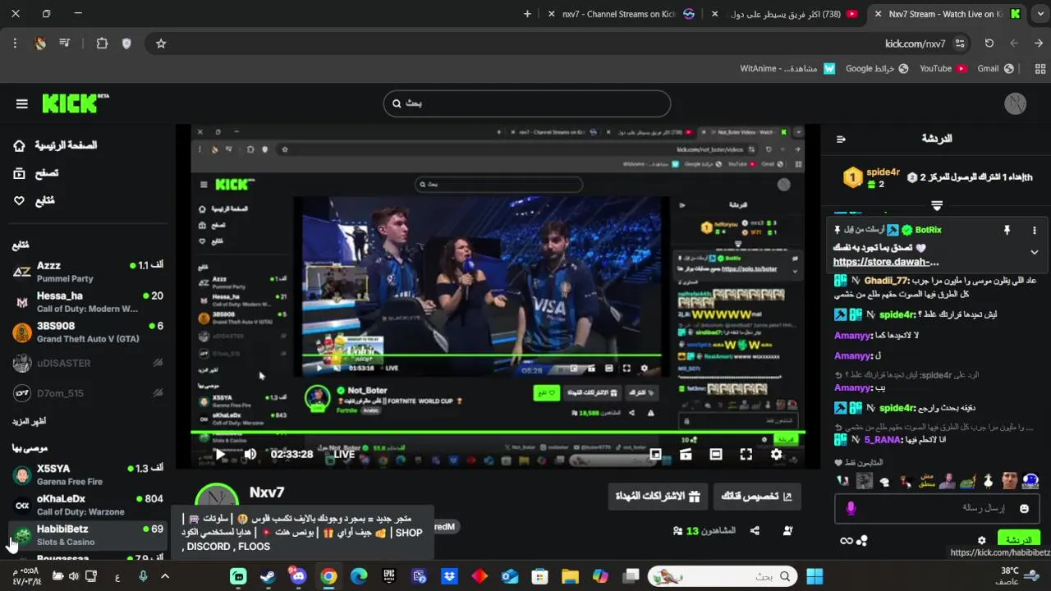
Task: Open the Kick hamburger menu
Action: coord(22,103)
